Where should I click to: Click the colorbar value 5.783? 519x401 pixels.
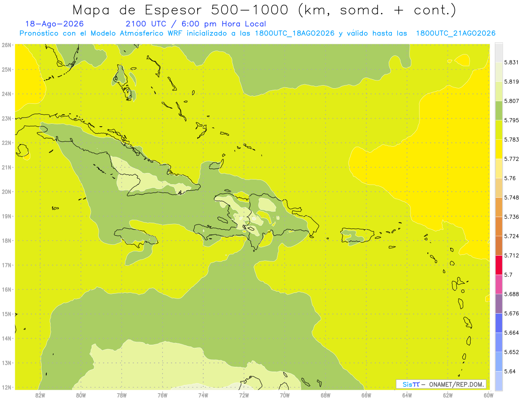(511, 140)
